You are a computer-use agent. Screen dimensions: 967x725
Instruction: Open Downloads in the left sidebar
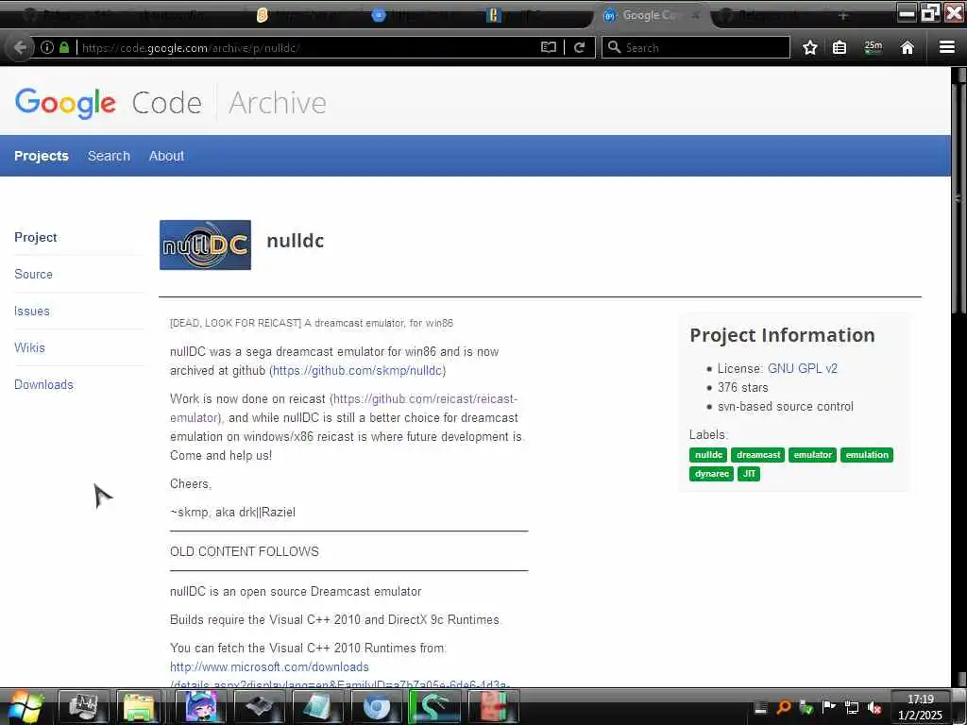(43, 385)
